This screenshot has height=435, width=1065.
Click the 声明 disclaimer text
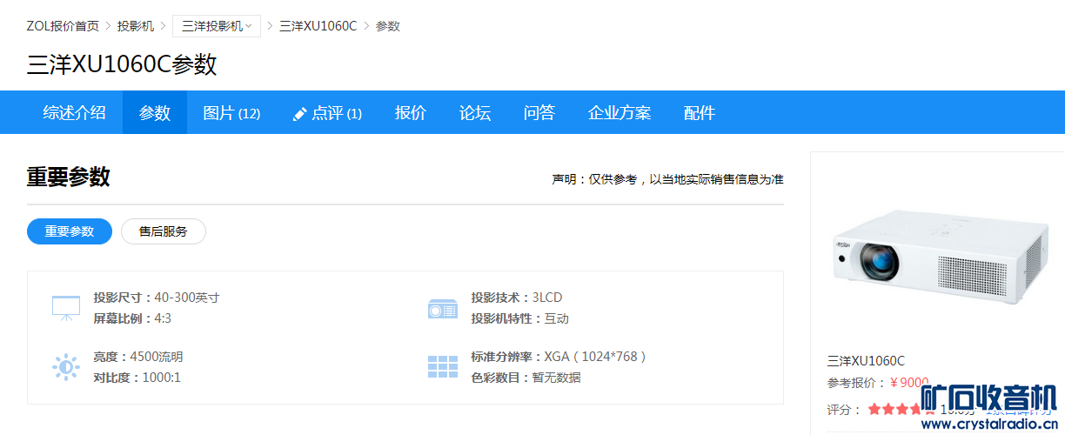[667, 179]
